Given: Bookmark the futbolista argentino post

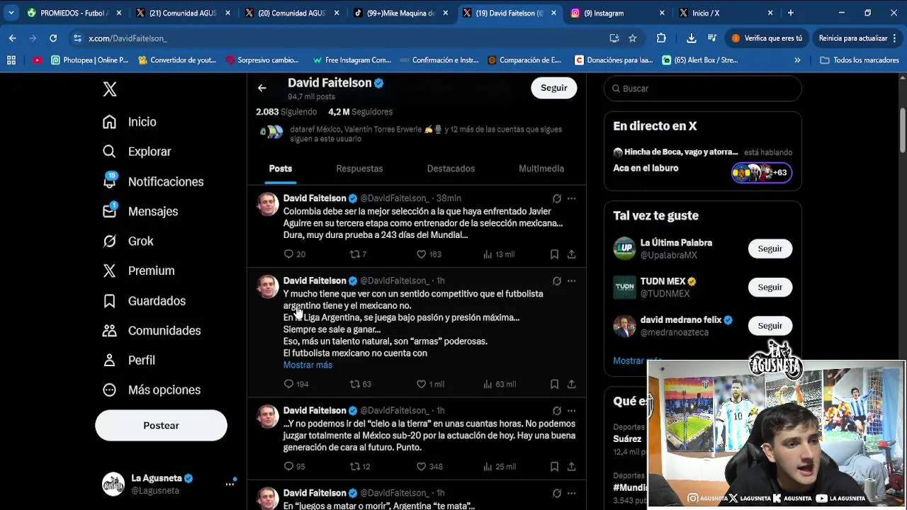Looking at the screenshot, I should pos(554,384).
